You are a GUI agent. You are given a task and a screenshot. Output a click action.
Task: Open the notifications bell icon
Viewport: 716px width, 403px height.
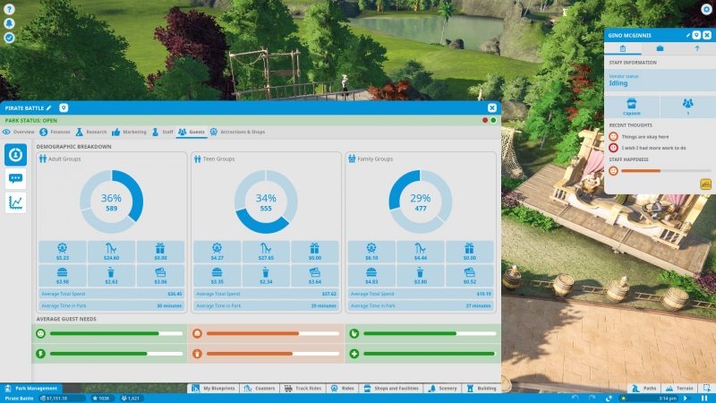click(9, 23)
